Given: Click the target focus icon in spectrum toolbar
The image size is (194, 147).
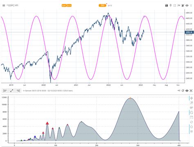Looking at the screenshot, I should (191, 91).
